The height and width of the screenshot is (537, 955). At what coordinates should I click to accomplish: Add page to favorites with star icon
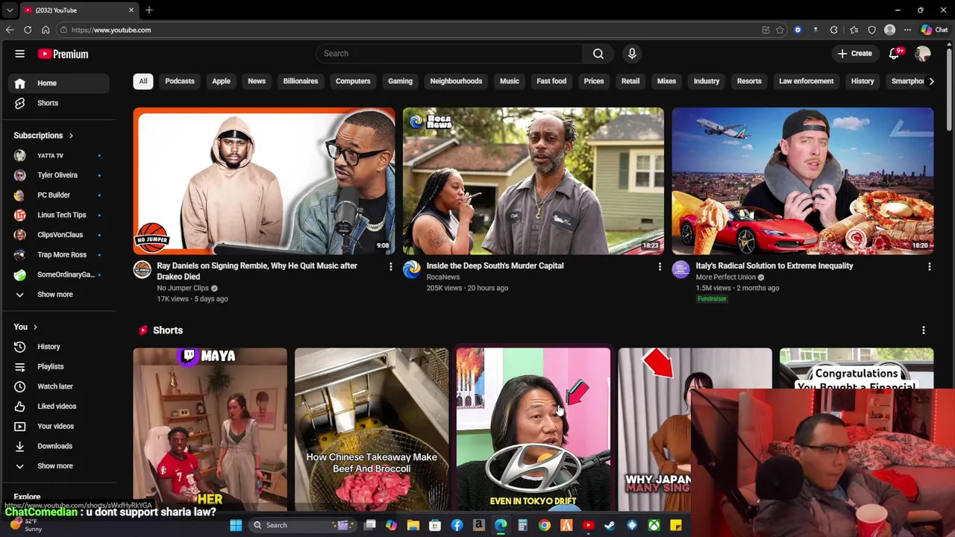[x=780, y=30]
